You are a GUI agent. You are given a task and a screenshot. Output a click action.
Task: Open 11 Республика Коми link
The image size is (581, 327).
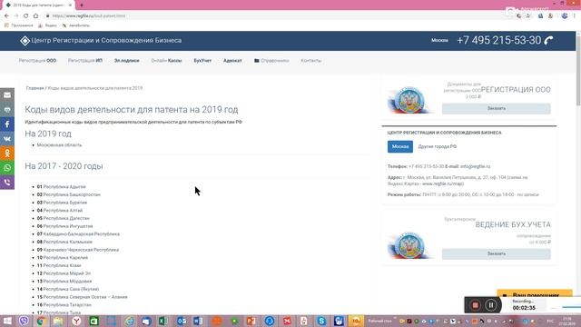(x=59, y=265)
